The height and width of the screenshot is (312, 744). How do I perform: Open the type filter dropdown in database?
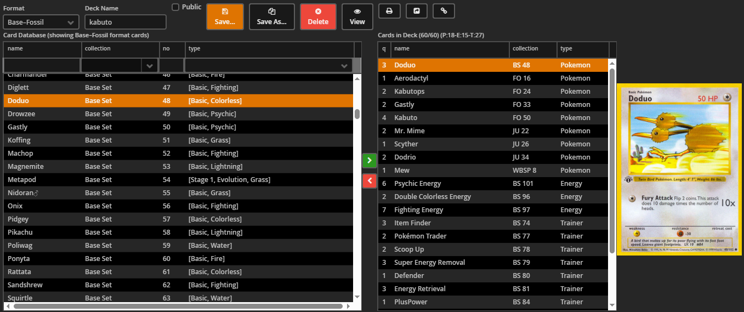pos(344,66)
